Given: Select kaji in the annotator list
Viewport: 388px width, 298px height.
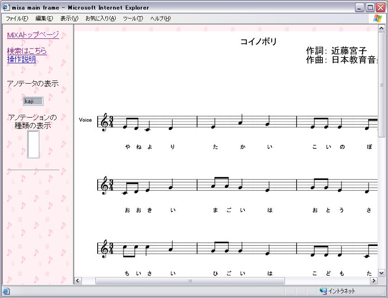Looking at the screenshot, I should click(x=33, y=101).
